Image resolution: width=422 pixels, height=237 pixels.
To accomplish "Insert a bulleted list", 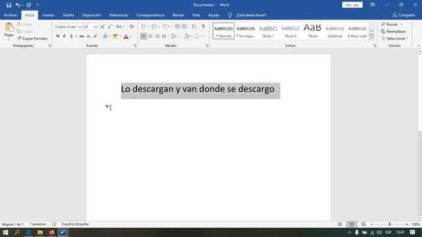I will click(143, 26).
